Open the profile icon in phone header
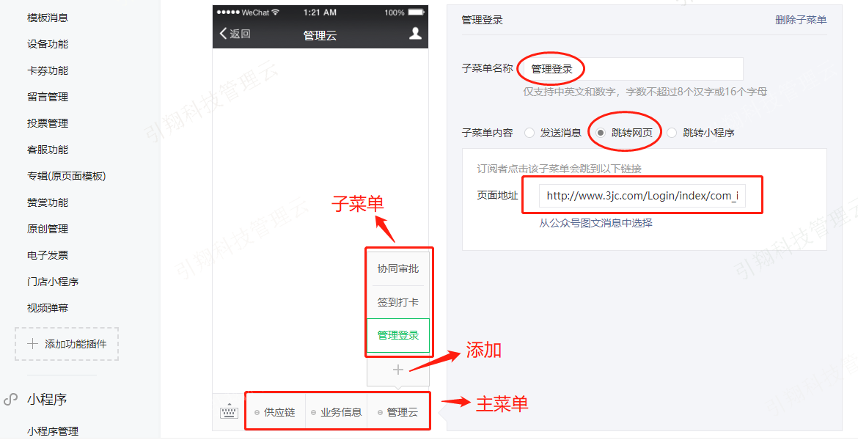The width and height of the screenshot is (858, 440). (415, 34)
